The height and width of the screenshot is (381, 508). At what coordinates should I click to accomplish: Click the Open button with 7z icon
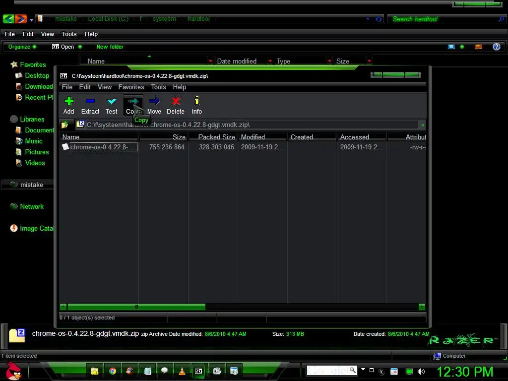(x=63, y=47)
